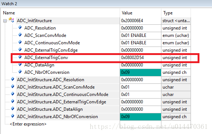Click the struct icon beside ADC_InitStructure

click(x=11, y=20)
